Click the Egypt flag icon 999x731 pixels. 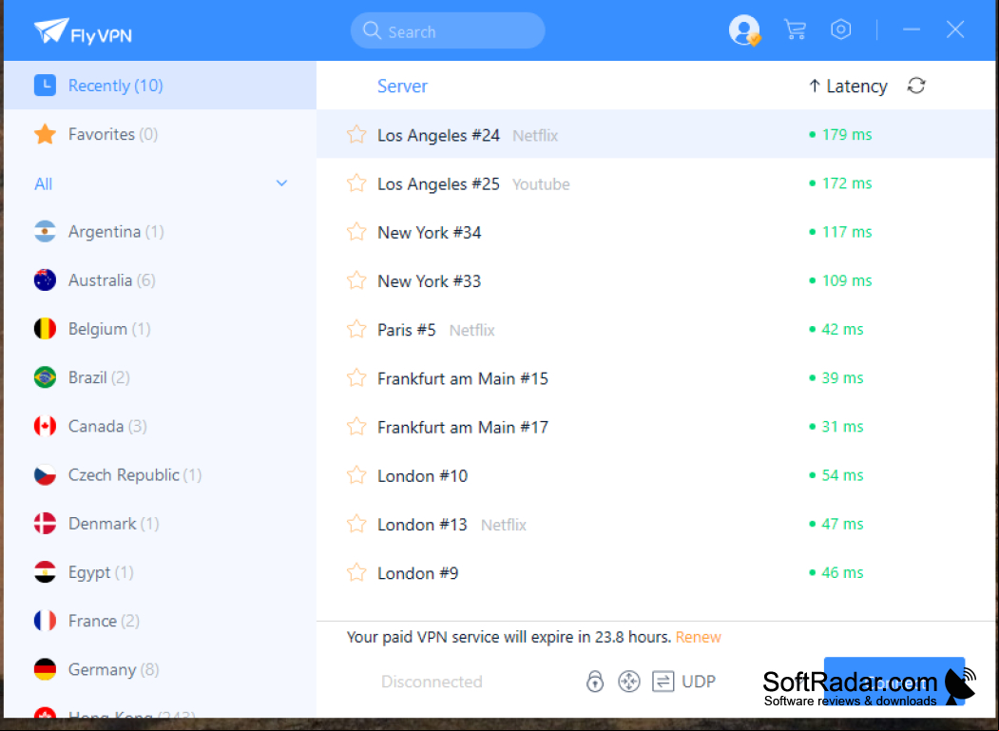tap(46, 572)
